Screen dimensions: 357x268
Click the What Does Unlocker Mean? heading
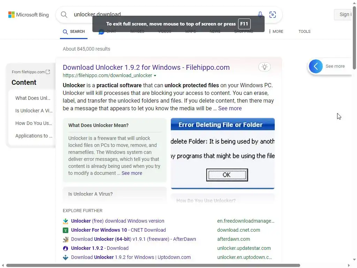tap(98, 125)
